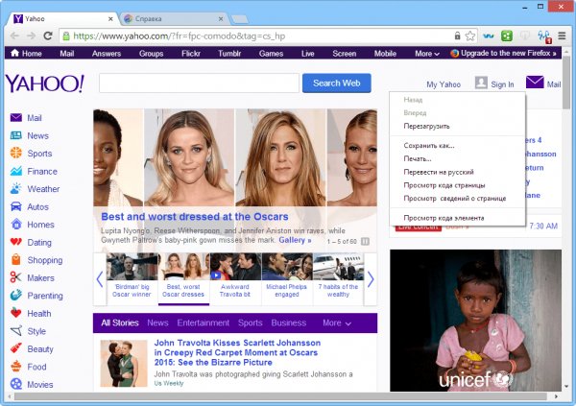576x406 pixels.
Task: Switch to the Справка browser tab
Action: [173, 19]
